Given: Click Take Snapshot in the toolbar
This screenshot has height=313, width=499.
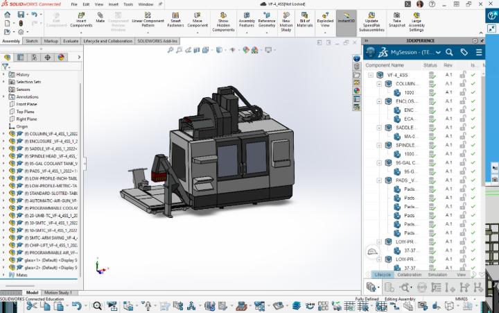Looking at the screenshot, I should 397,19.
